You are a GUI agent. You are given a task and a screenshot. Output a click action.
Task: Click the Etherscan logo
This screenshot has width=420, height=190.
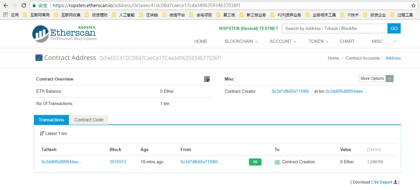pyautogui.click(x=65, y=33)
